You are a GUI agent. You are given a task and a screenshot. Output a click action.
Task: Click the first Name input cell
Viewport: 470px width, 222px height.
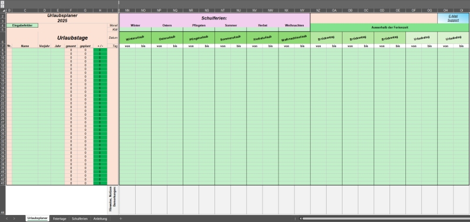coord(25,50)
